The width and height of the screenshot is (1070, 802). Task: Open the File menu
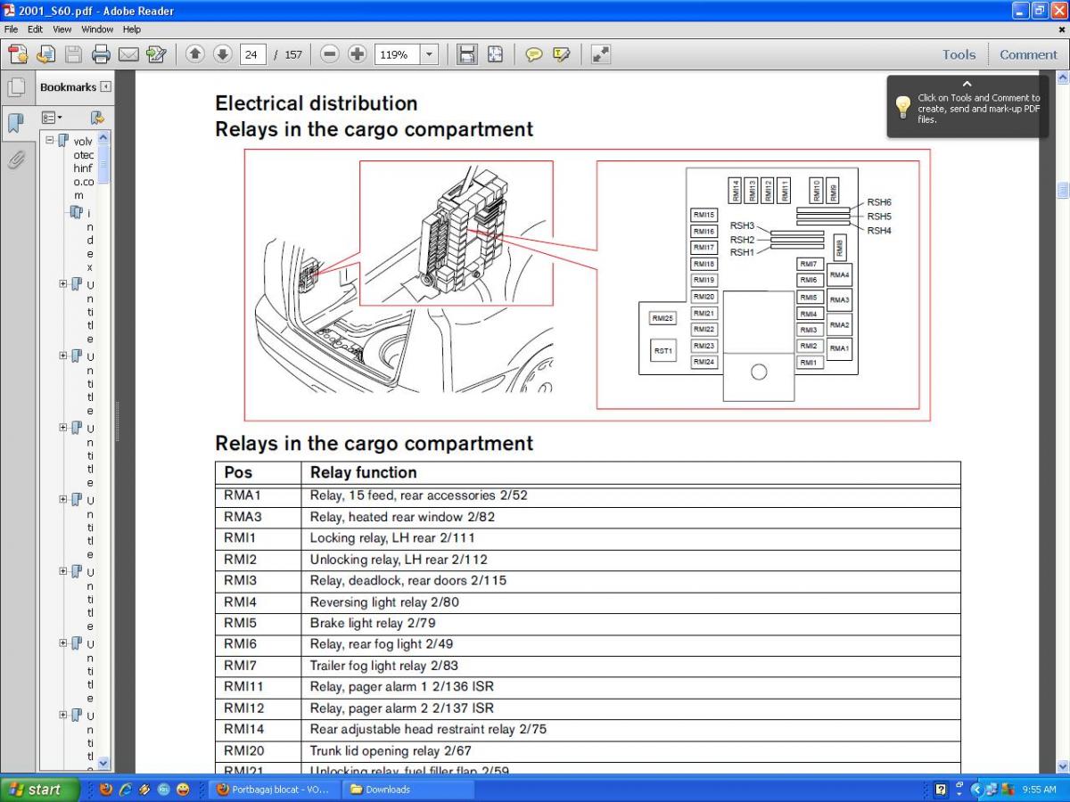pos(11,29)
